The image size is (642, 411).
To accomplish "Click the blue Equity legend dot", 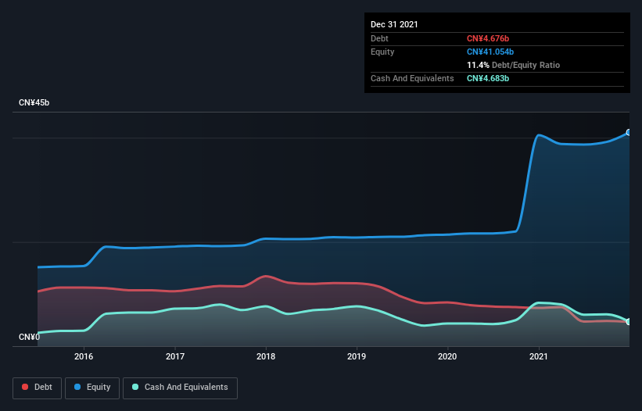I will 77,387.
